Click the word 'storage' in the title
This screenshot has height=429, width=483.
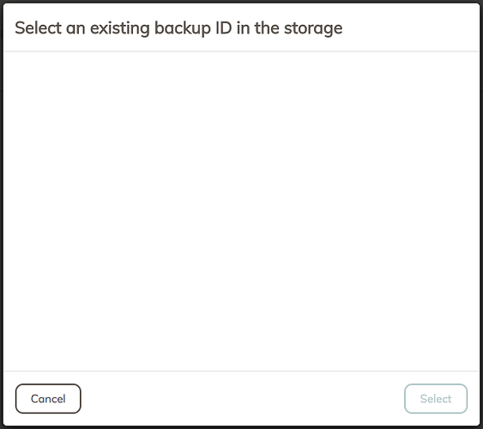pos(313,29)
